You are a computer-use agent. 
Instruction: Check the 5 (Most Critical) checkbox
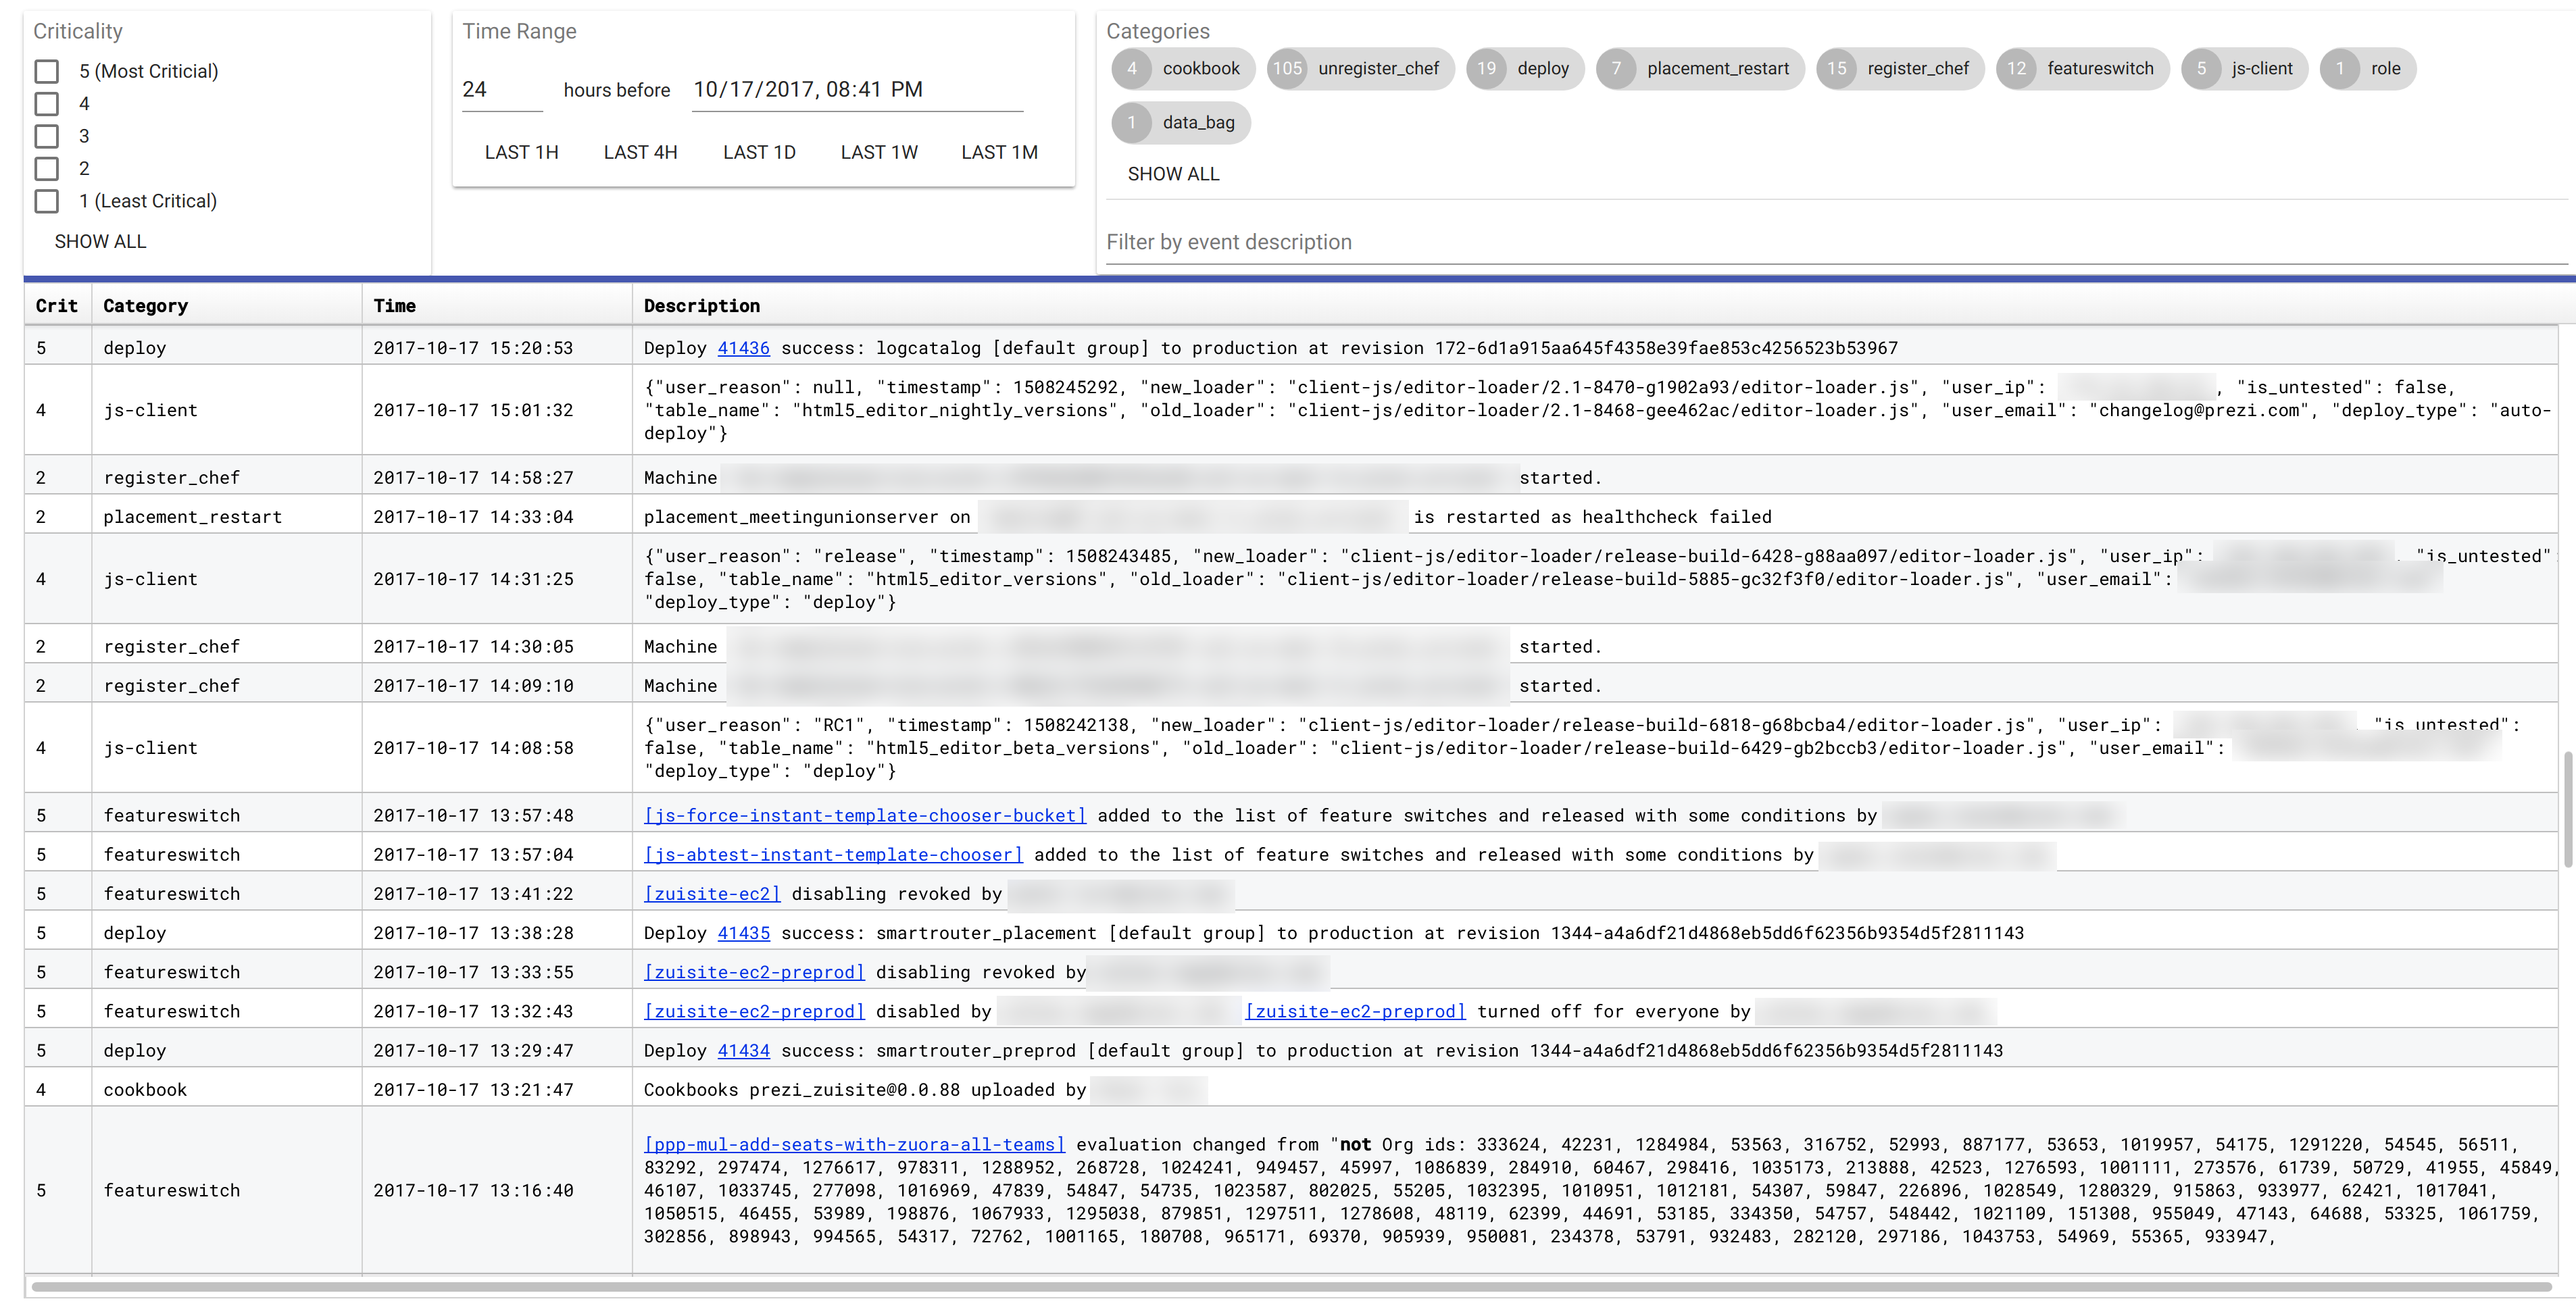(x=47, y=72)
